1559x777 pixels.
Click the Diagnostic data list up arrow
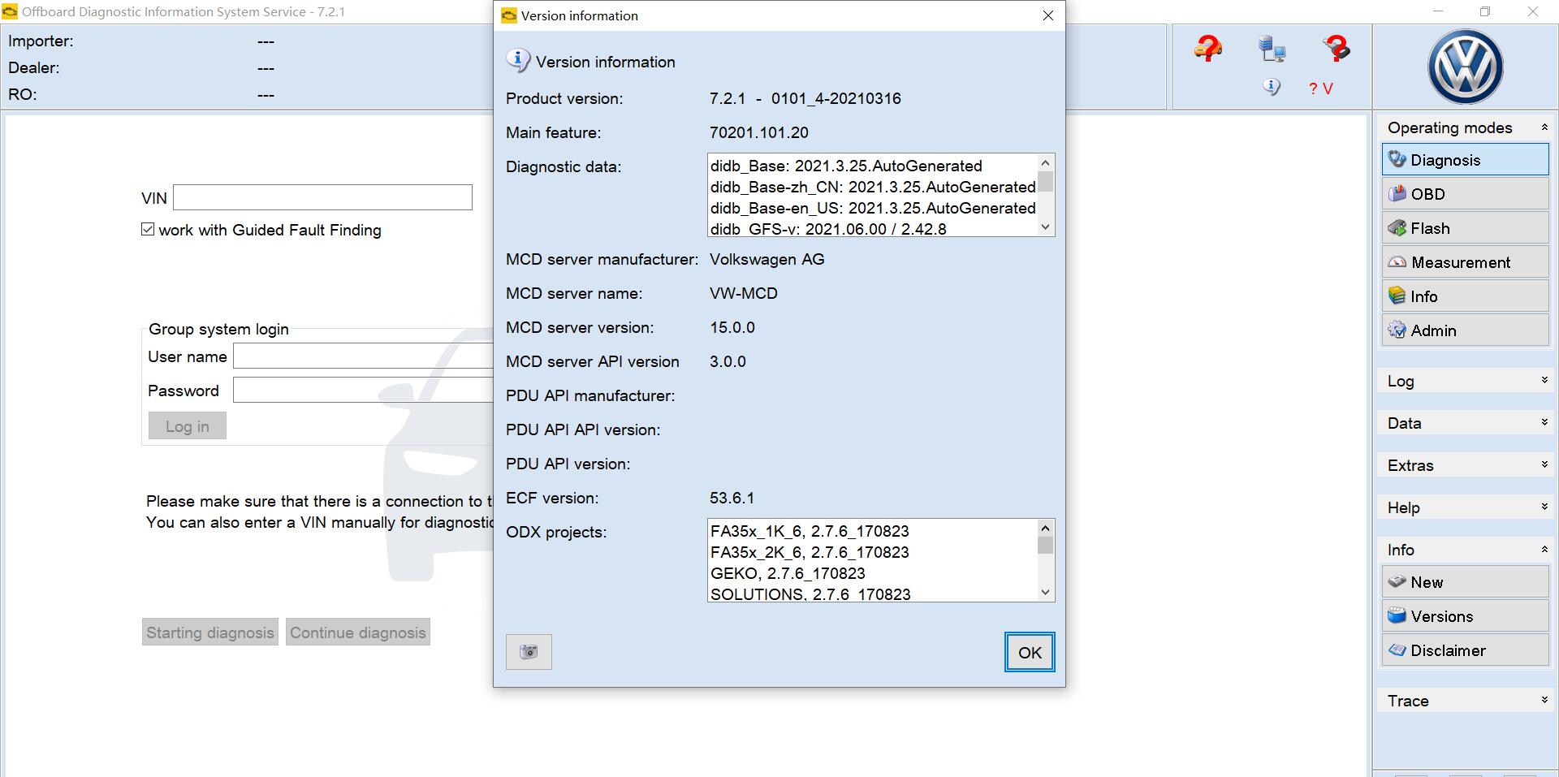(x=1046, y=162)
